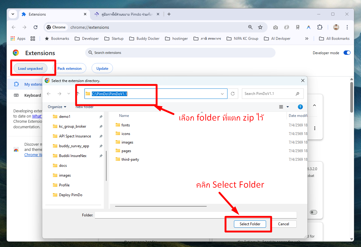Click the Select Folder button
Screen dimensions: 361x247
[x=250, y=224]
